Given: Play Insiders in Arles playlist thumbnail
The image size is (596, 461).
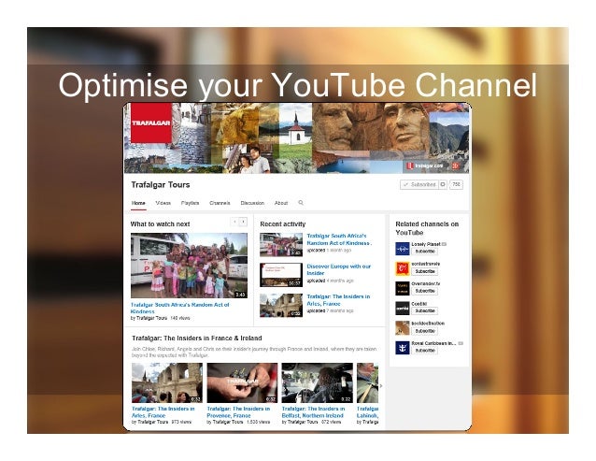Looking at the screenshot, I should click(x=167, y=383).
